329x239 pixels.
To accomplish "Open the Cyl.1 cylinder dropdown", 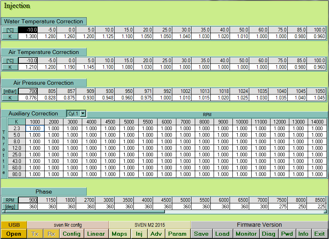I will (83, 113).
